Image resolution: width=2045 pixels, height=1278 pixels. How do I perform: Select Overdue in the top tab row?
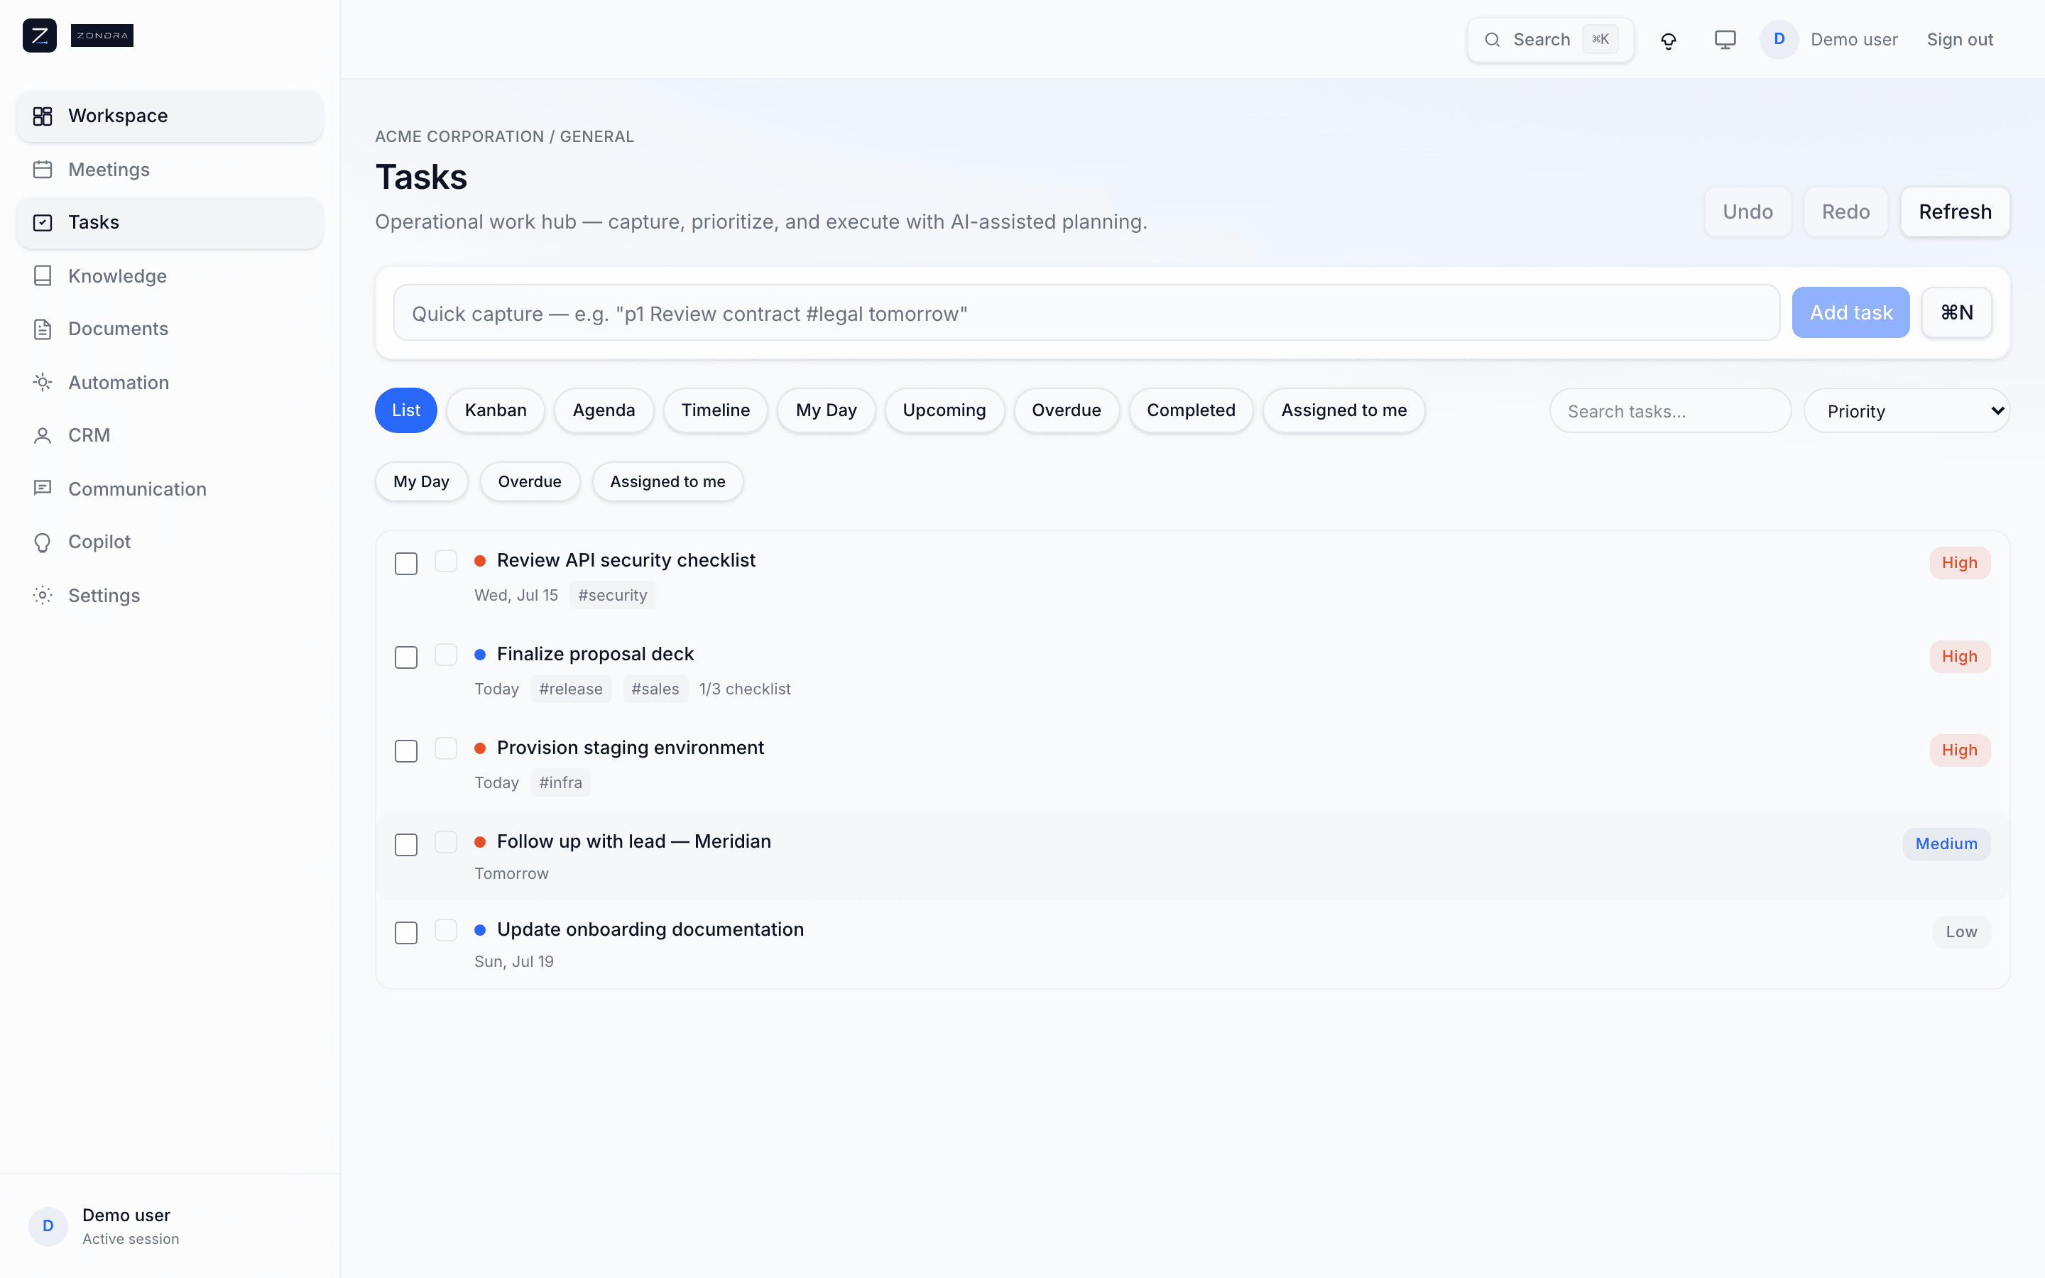tap(1067, 410)
